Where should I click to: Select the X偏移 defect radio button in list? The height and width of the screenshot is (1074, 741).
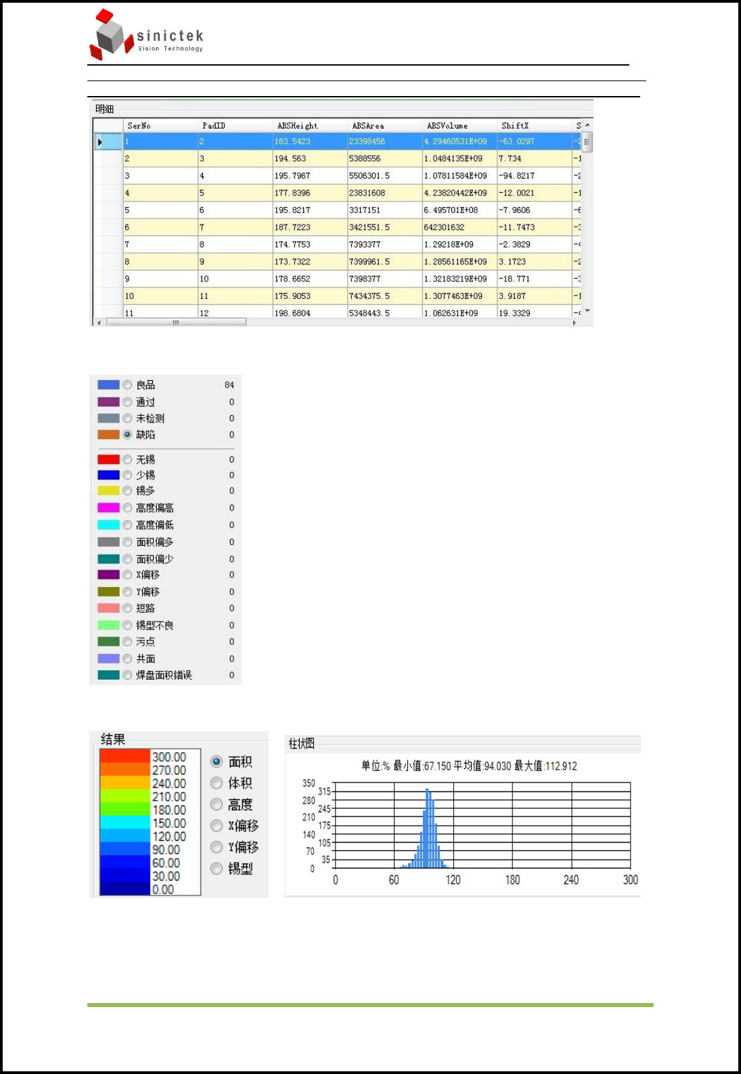pos(127,574)
